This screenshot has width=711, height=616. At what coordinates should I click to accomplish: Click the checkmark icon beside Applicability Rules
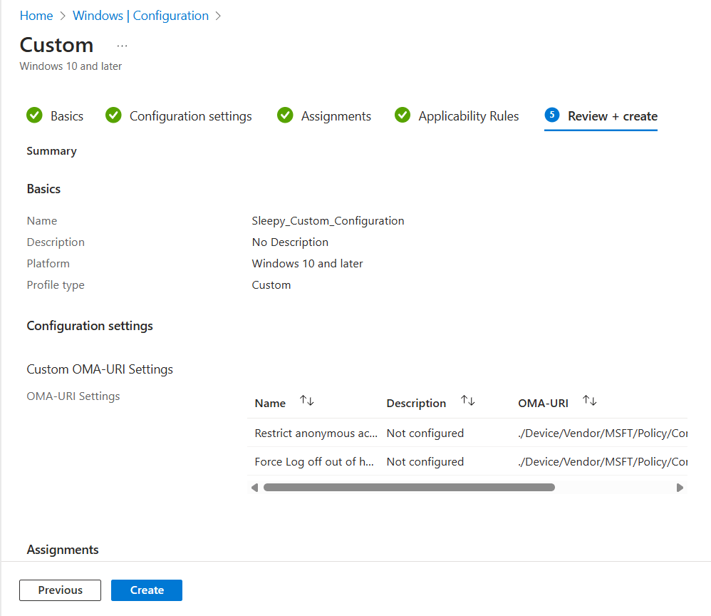(x=403, y=115)
